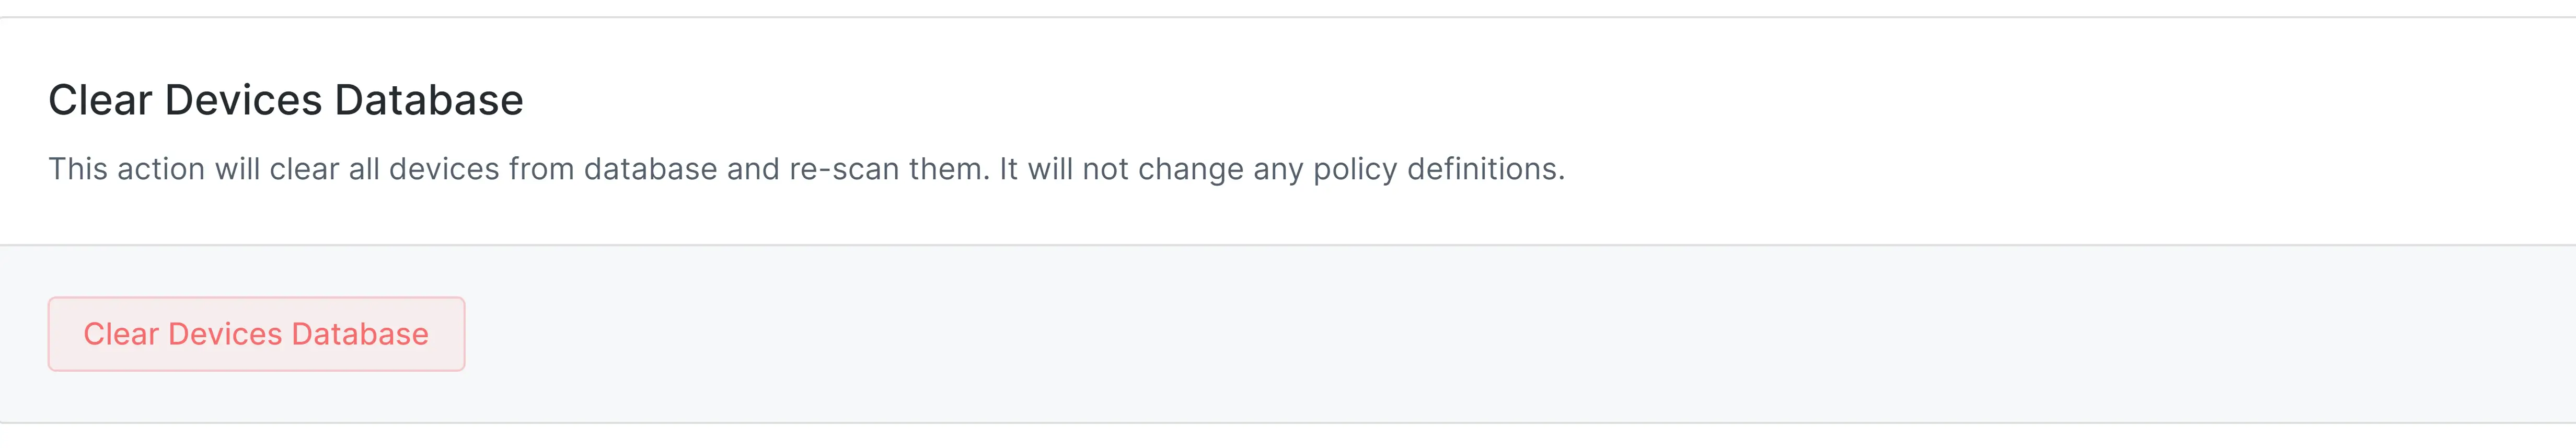Screen dimensions: 2576x448
Task: Click the word "Clear" on the red button
Action: [x=121, y=334]
